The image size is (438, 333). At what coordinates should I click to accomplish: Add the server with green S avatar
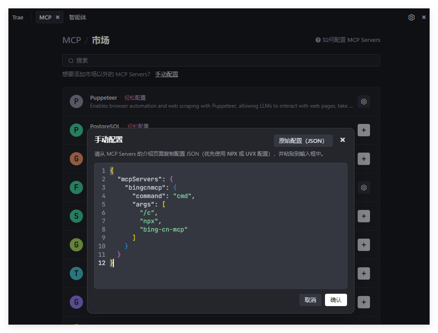[x=363, y=216]
